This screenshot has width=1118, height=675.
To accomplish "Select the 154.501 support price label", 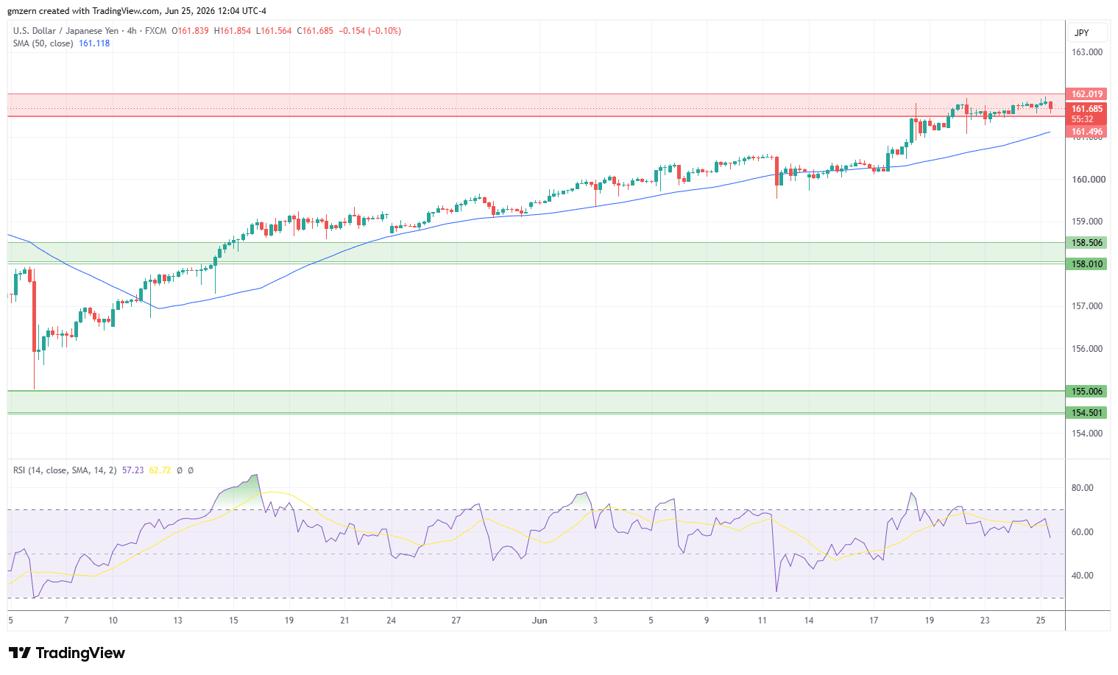I will point(1087,413).
